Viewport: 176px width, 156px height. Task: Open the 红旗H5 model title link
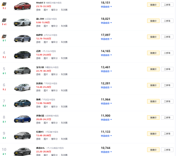[x=40, y=132]
